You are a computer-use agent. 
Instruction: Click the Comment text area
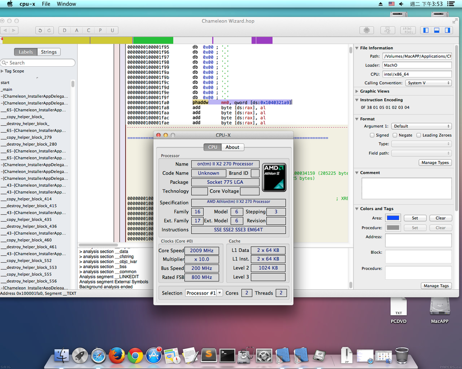point(407,188)
